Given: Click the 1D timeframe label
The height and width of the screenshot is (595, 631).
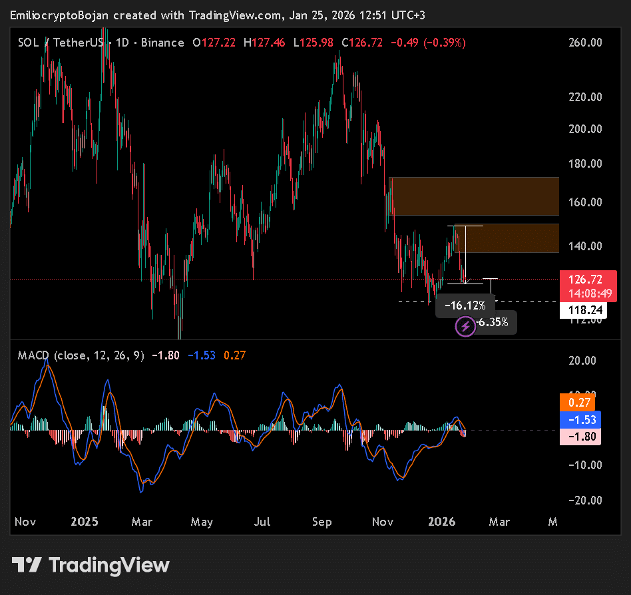Looking at the screenshot, I should (x=122, y=43).
